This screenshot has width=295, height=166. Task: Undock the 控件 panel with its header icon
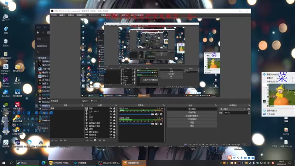coord(216,106)
